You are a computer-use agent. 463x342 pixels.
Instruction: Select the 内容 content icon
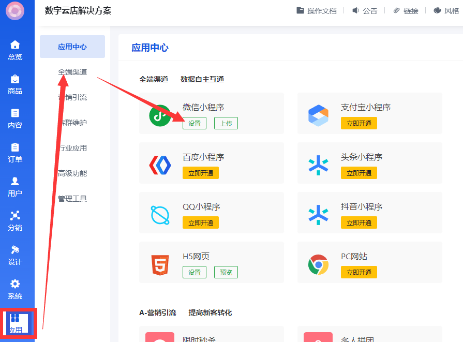click(x=15, y=113)
